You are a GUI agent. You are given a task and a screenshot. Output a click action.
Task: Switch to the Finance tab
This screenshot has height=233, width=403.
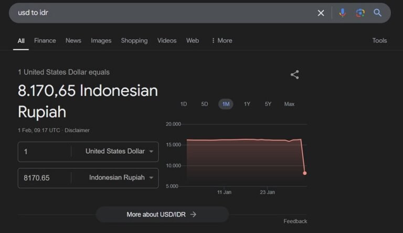point(45,40)
